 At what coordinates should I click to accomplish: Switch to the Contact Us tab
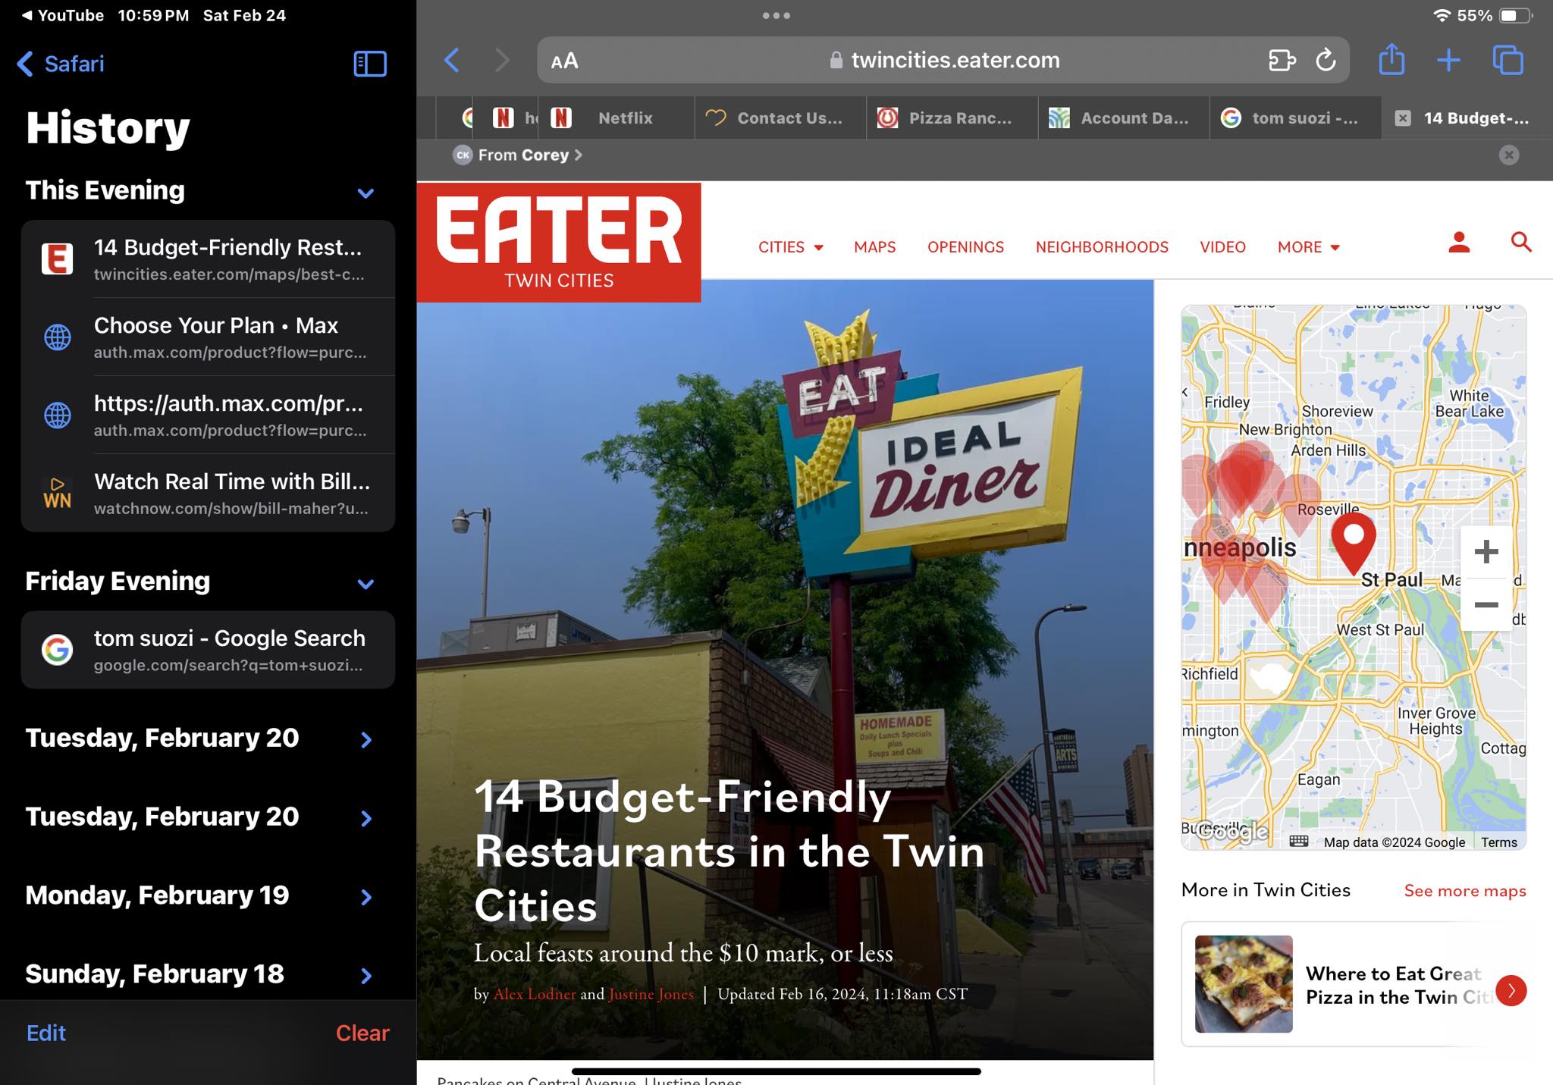[x=780, y=118]
